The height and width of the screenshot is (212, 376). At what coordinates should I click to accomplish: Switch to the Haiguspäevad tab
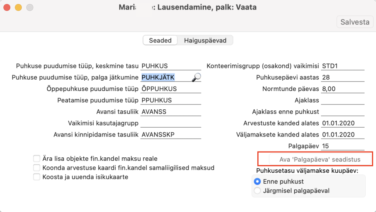coord(205,40)
